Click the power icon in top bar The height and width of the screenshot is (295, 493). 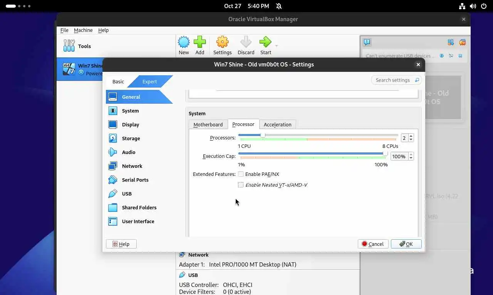(x=484, y=6)
